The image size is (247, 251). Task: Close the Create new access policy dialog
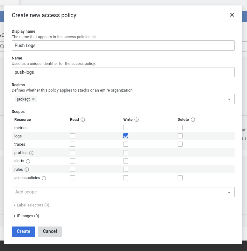232,15
